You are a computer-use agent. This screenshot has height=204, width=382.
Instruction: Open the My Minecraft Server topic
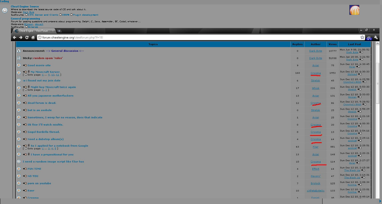pos(46,72)
